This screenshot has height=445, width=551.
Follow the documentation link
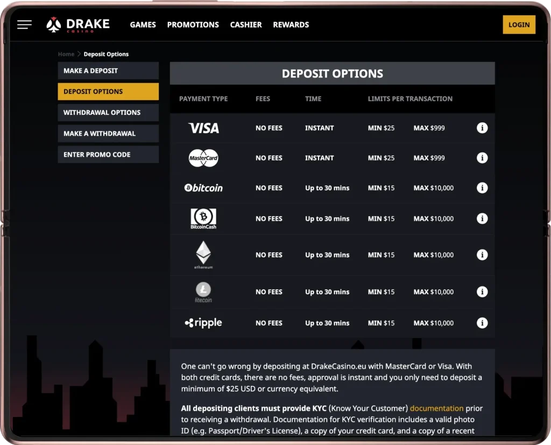[436, 408]
